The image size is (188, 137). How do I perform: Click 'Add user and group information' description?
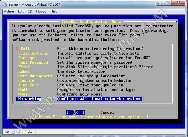[x=91, y=76]
